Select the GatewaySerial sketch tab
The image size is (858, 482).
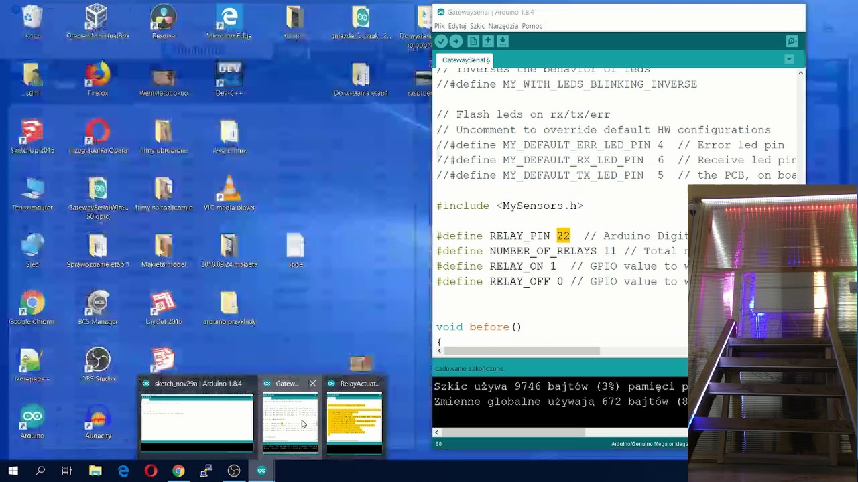(466, 60)
